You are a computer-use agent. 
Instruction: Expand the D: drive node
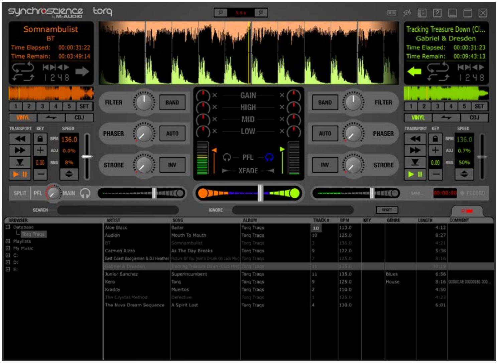click(8, 262)
